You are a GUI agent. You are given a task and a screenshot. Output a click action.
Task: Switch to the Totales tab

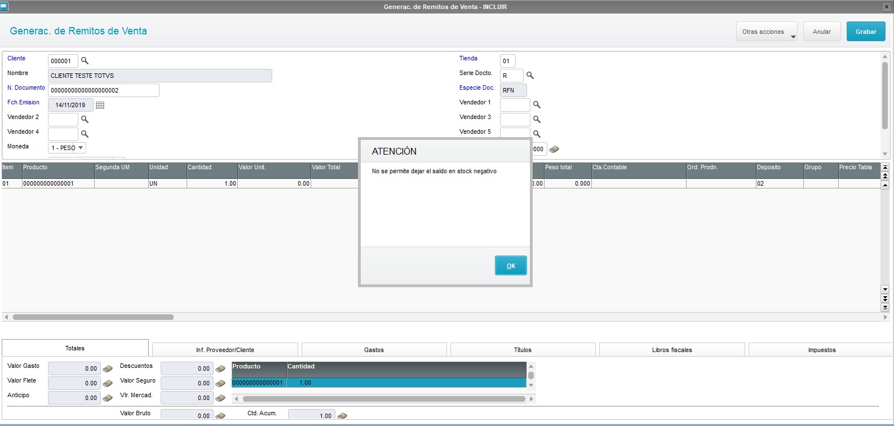pos(75,348)
